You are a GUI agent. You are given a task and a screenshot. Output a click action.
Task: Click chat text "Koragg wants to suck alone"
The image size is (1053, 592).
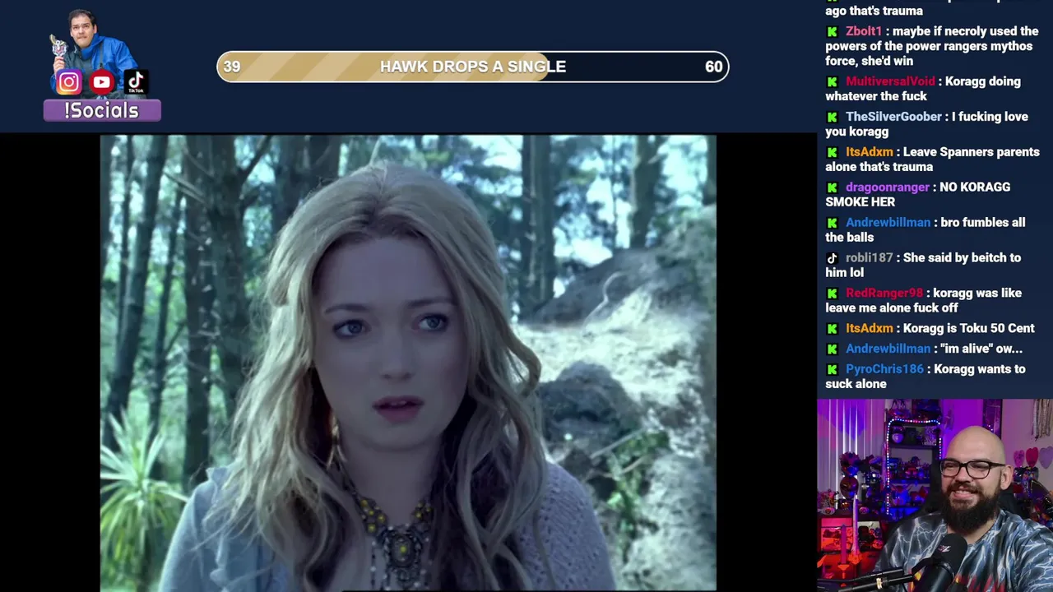click(x=925, y=377)
